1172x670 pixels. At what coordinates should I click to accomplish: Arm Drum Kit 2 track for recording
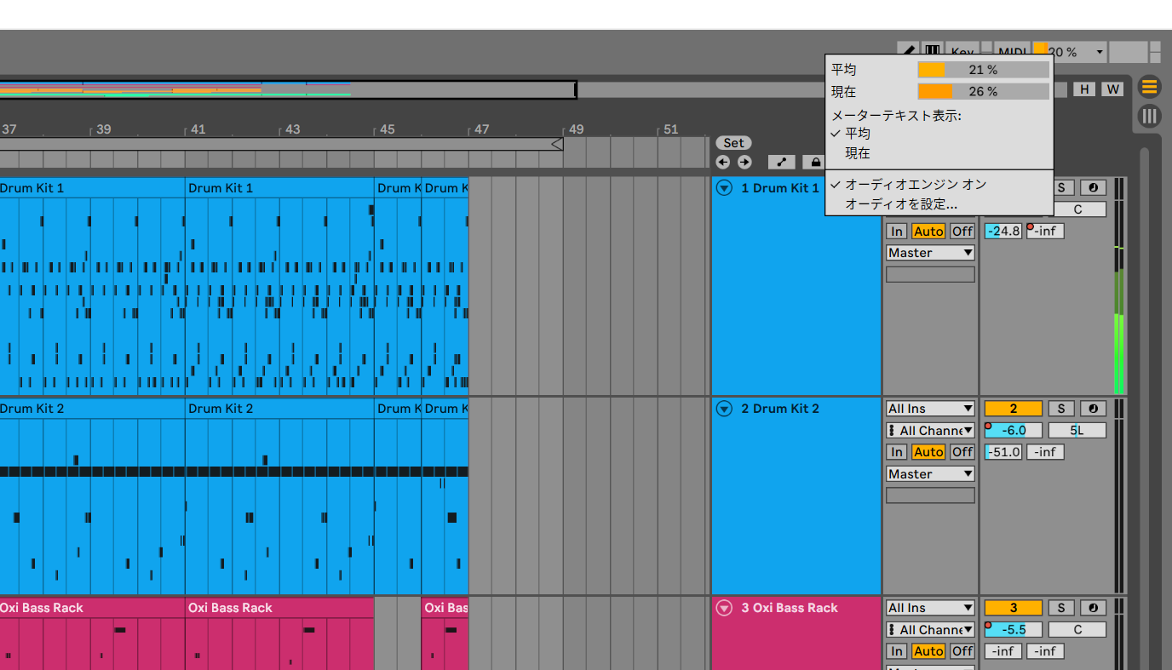click(1093, 409)
